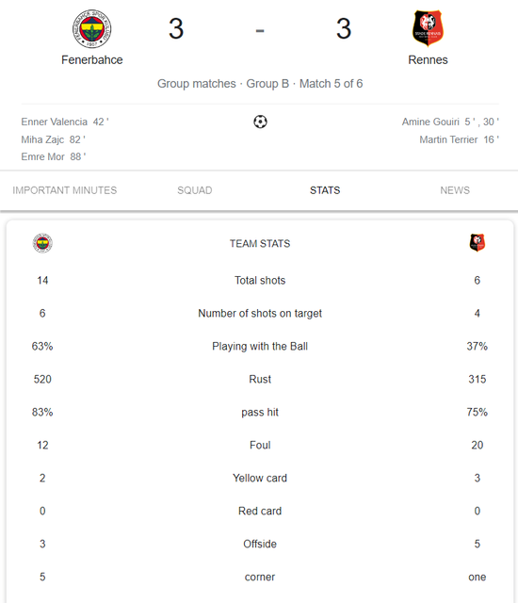Screen dimensions: 518x603
Task: Open the News tab
Action: 455,190
